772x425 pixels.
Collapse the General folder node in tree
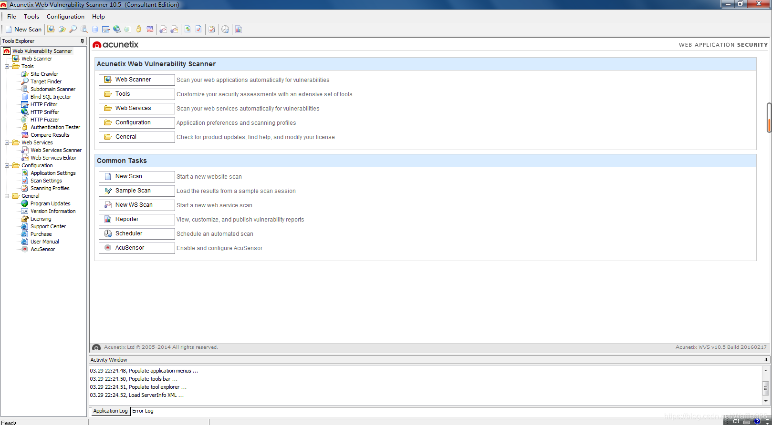click(x=7, y=196)
